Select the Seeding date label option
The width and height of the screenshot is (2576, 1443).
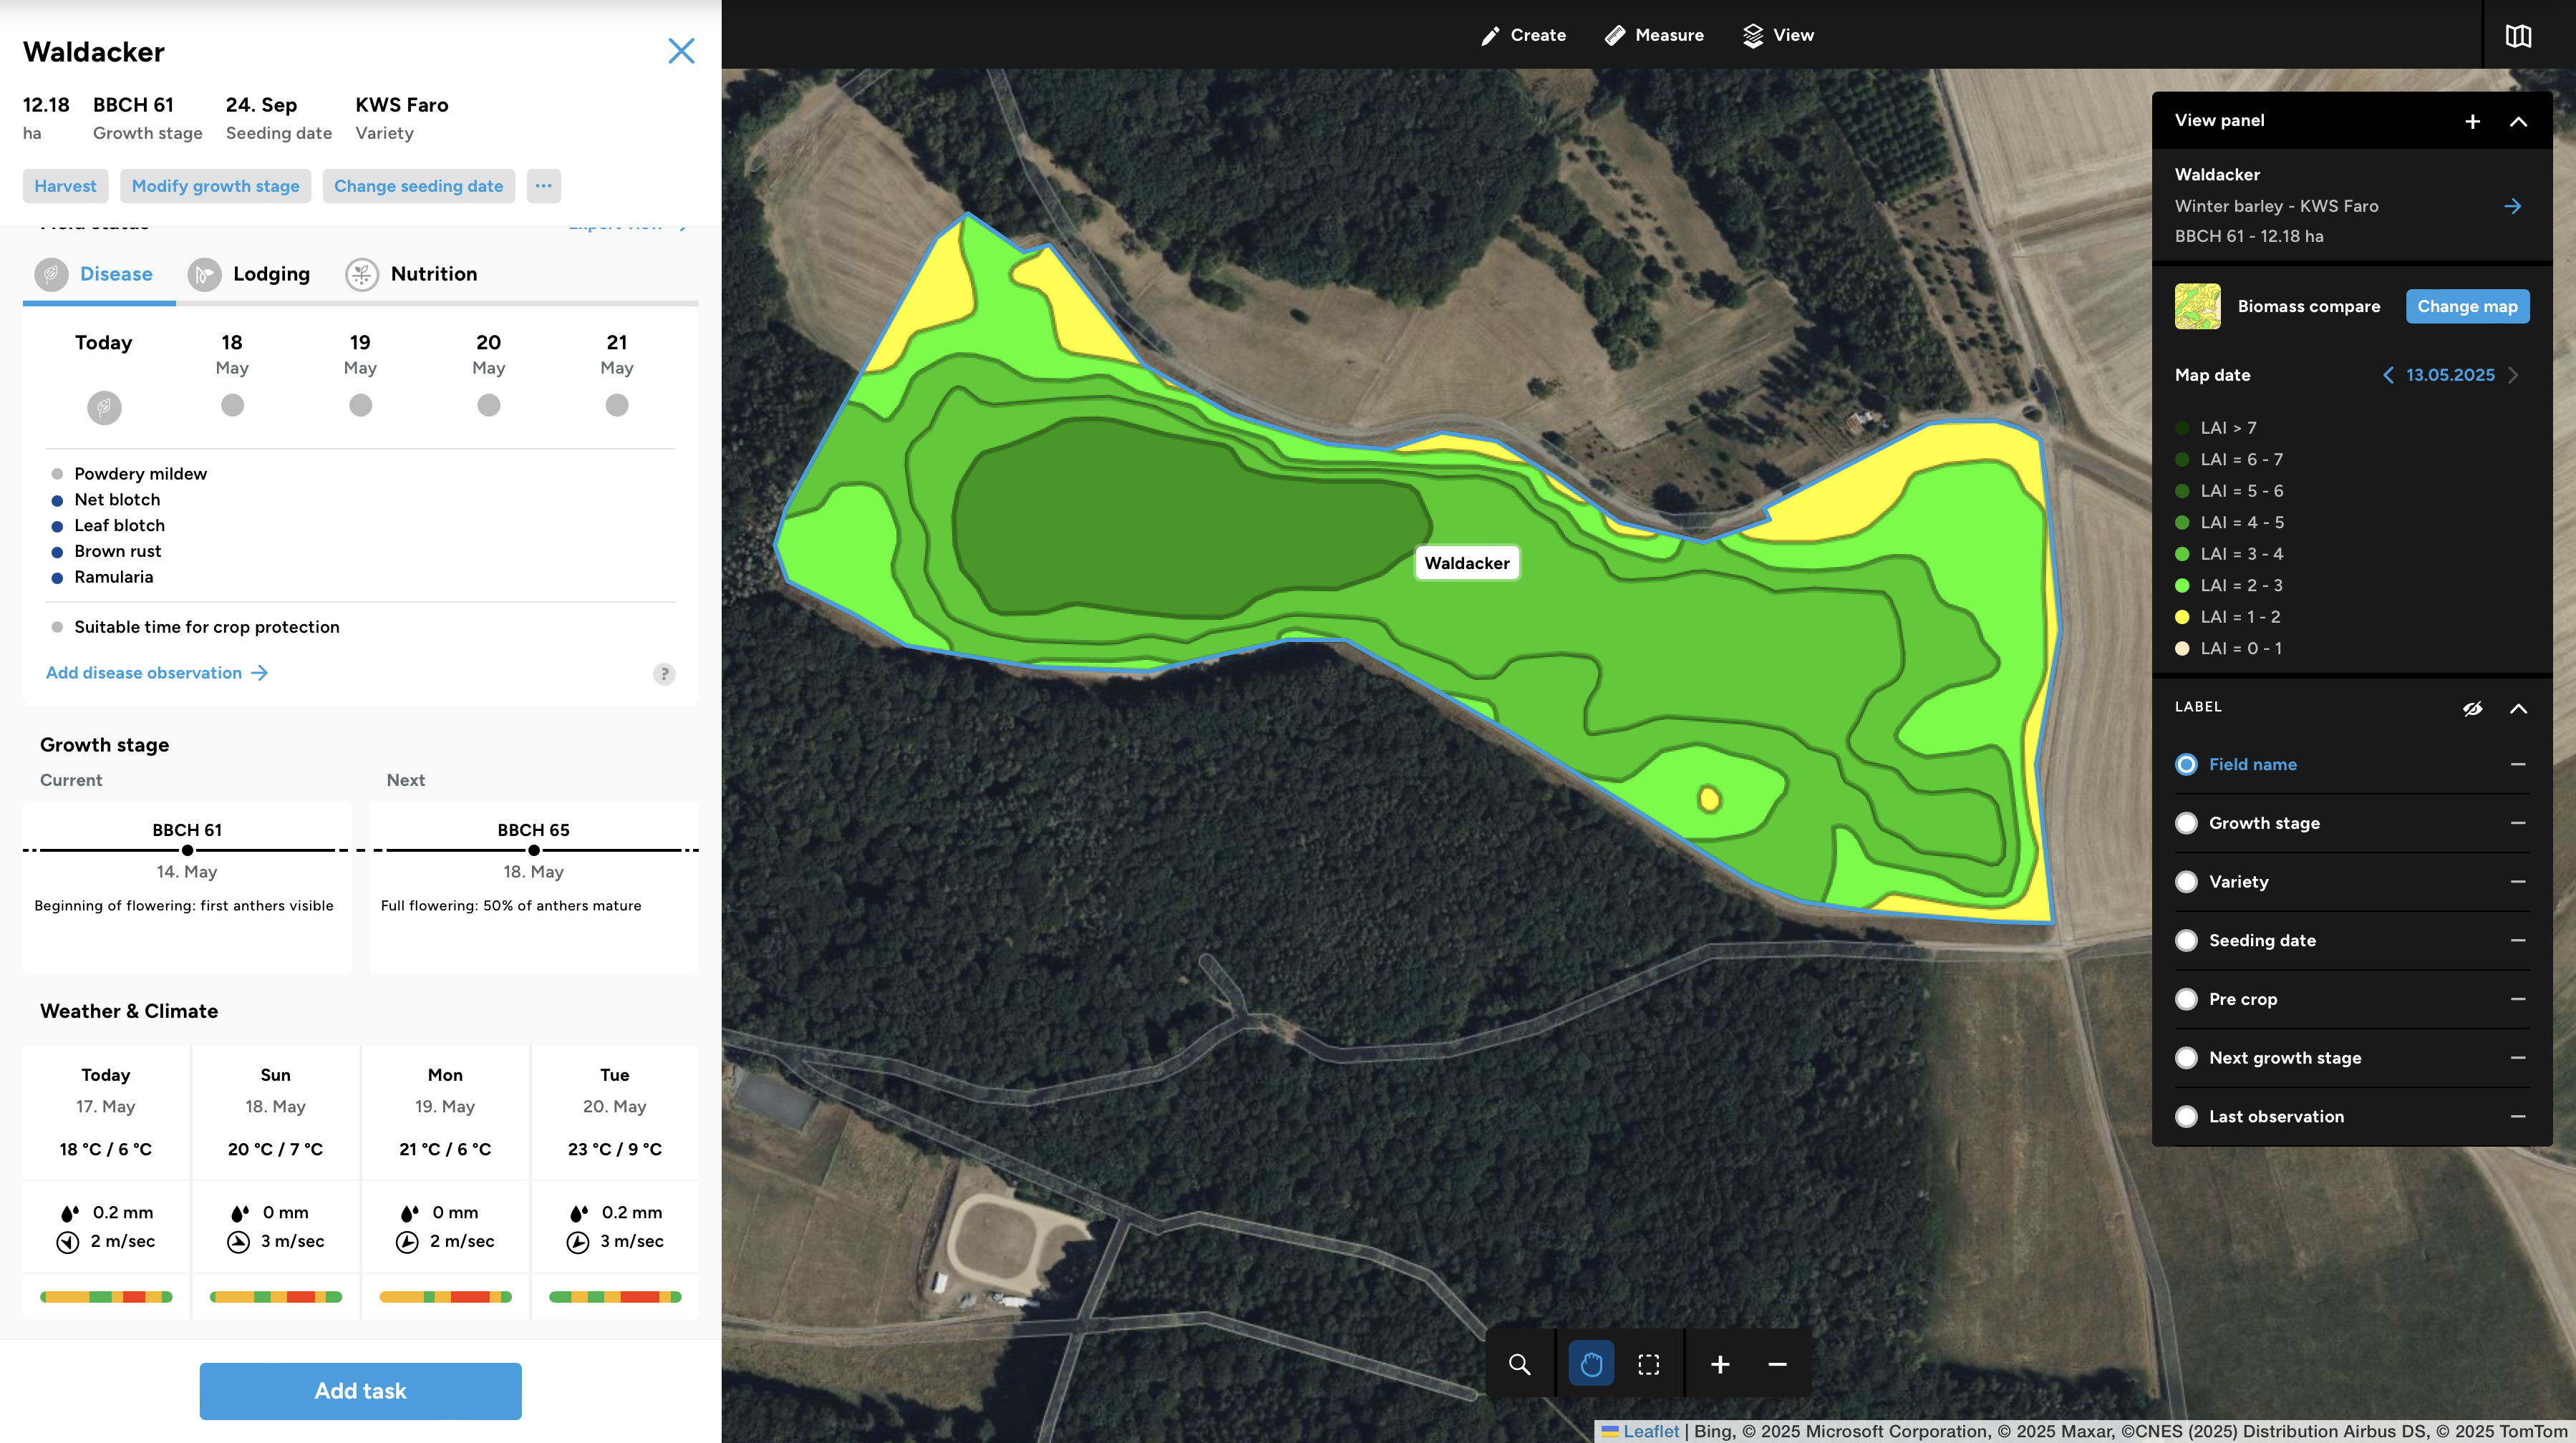[2186, 940]
